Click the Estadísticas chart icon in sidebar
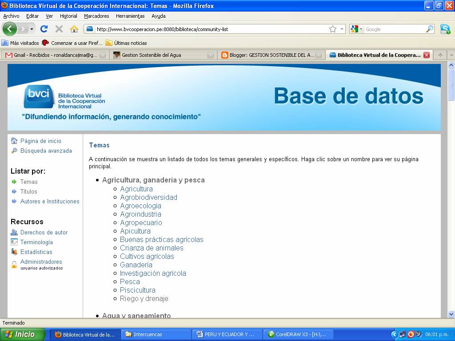Screen dimensions: 455x341 14,252
